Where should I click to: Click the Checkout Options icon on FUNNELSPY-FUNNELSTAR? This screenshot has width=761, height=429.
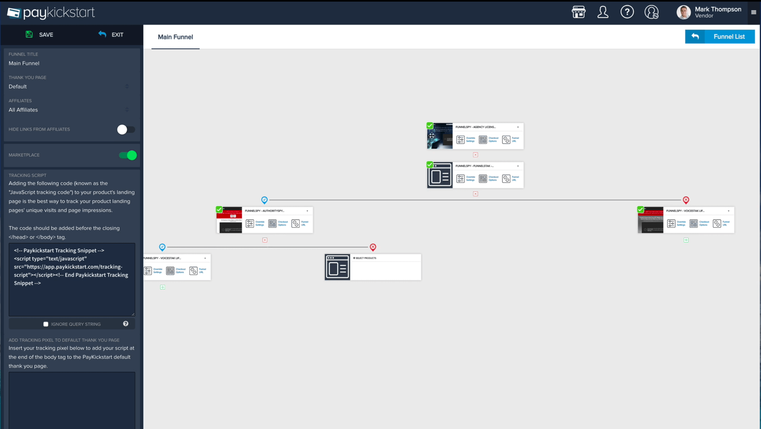pos(482,178)
